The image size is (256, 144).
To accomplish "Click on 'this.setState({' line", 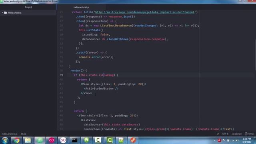I will click(x=91, y=30).
